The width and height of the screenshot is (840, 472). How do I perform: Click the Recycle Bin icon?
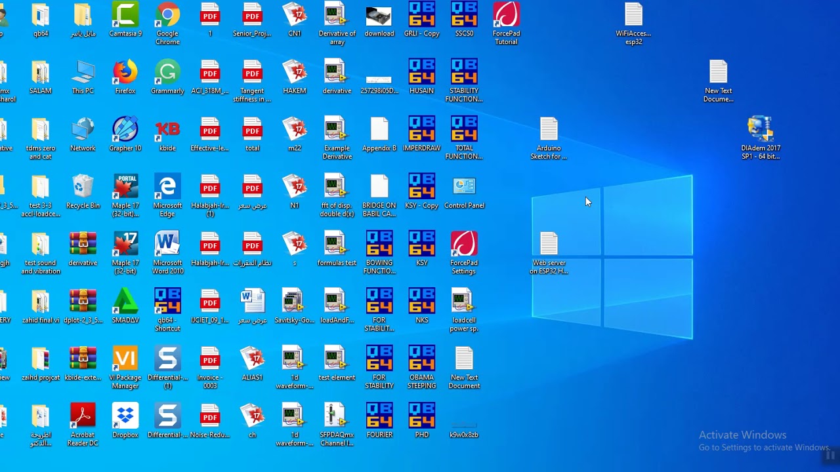pos(83,192)
